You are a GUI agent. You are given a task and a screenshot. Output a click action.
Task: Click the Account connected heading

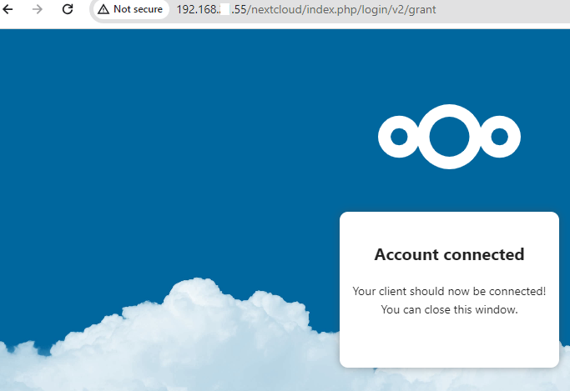point(449,254)
